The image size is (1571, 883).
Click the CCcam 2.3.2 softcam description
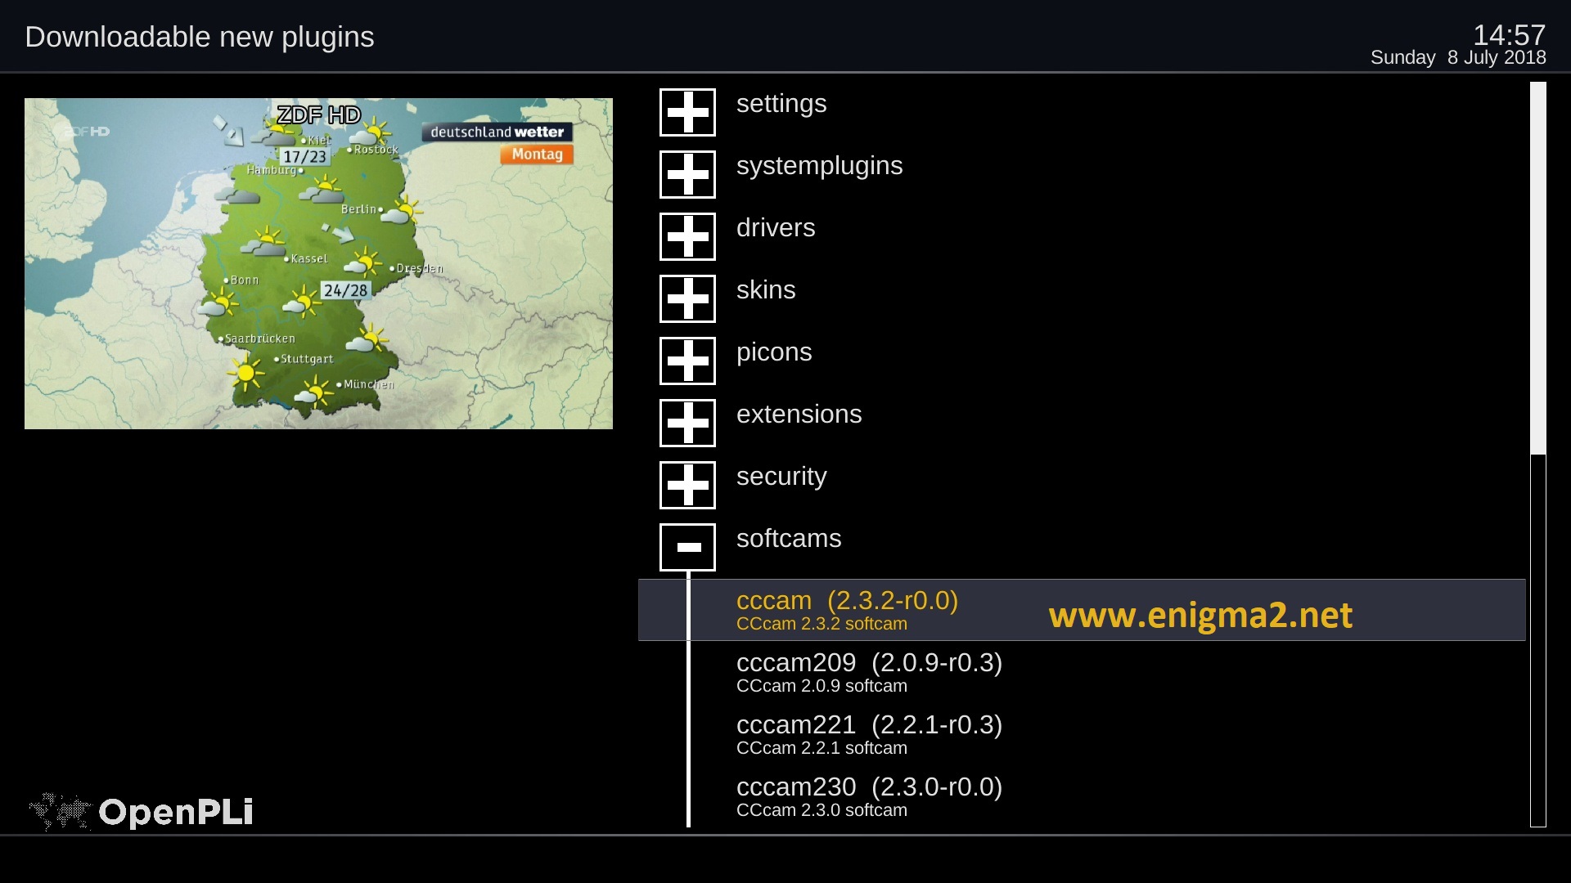(822, 624)
